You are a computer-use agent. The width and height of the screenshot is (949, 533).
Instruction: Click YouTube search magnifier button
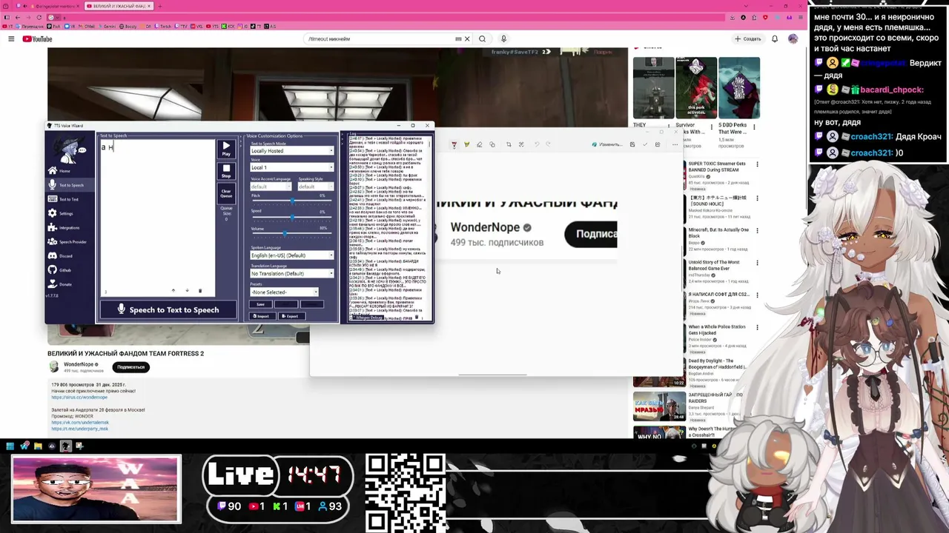(482, 38)
